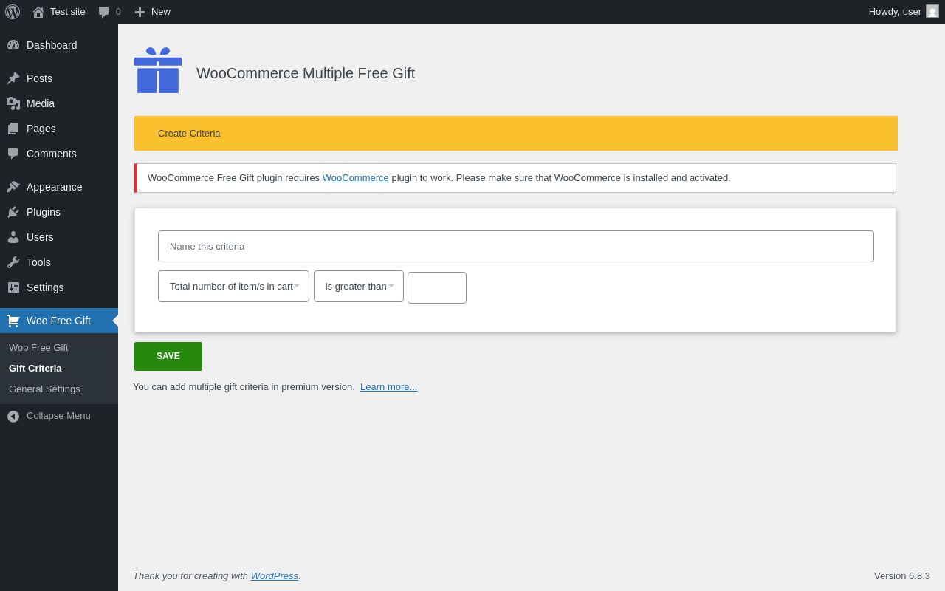The height and width of the screenshot is (591, 945).
Task: Click the Plugins plug icon
Action: [13, 212]
